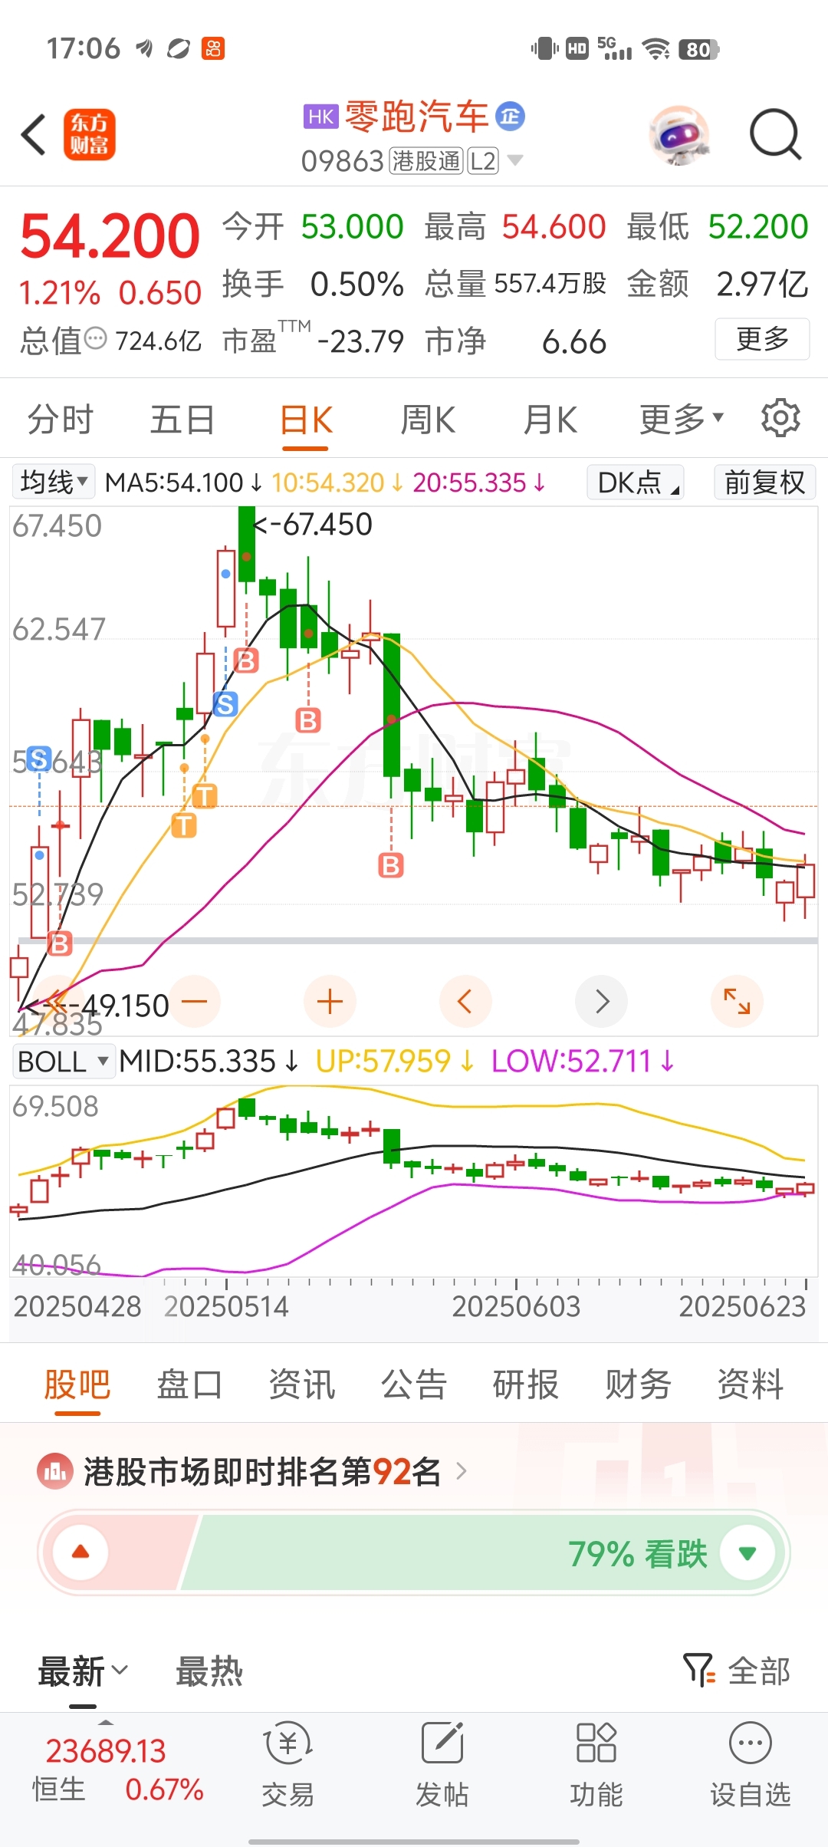Tap the Wi-Fi icon in status bar
The image size is (828, 1847).
[656, 49]
